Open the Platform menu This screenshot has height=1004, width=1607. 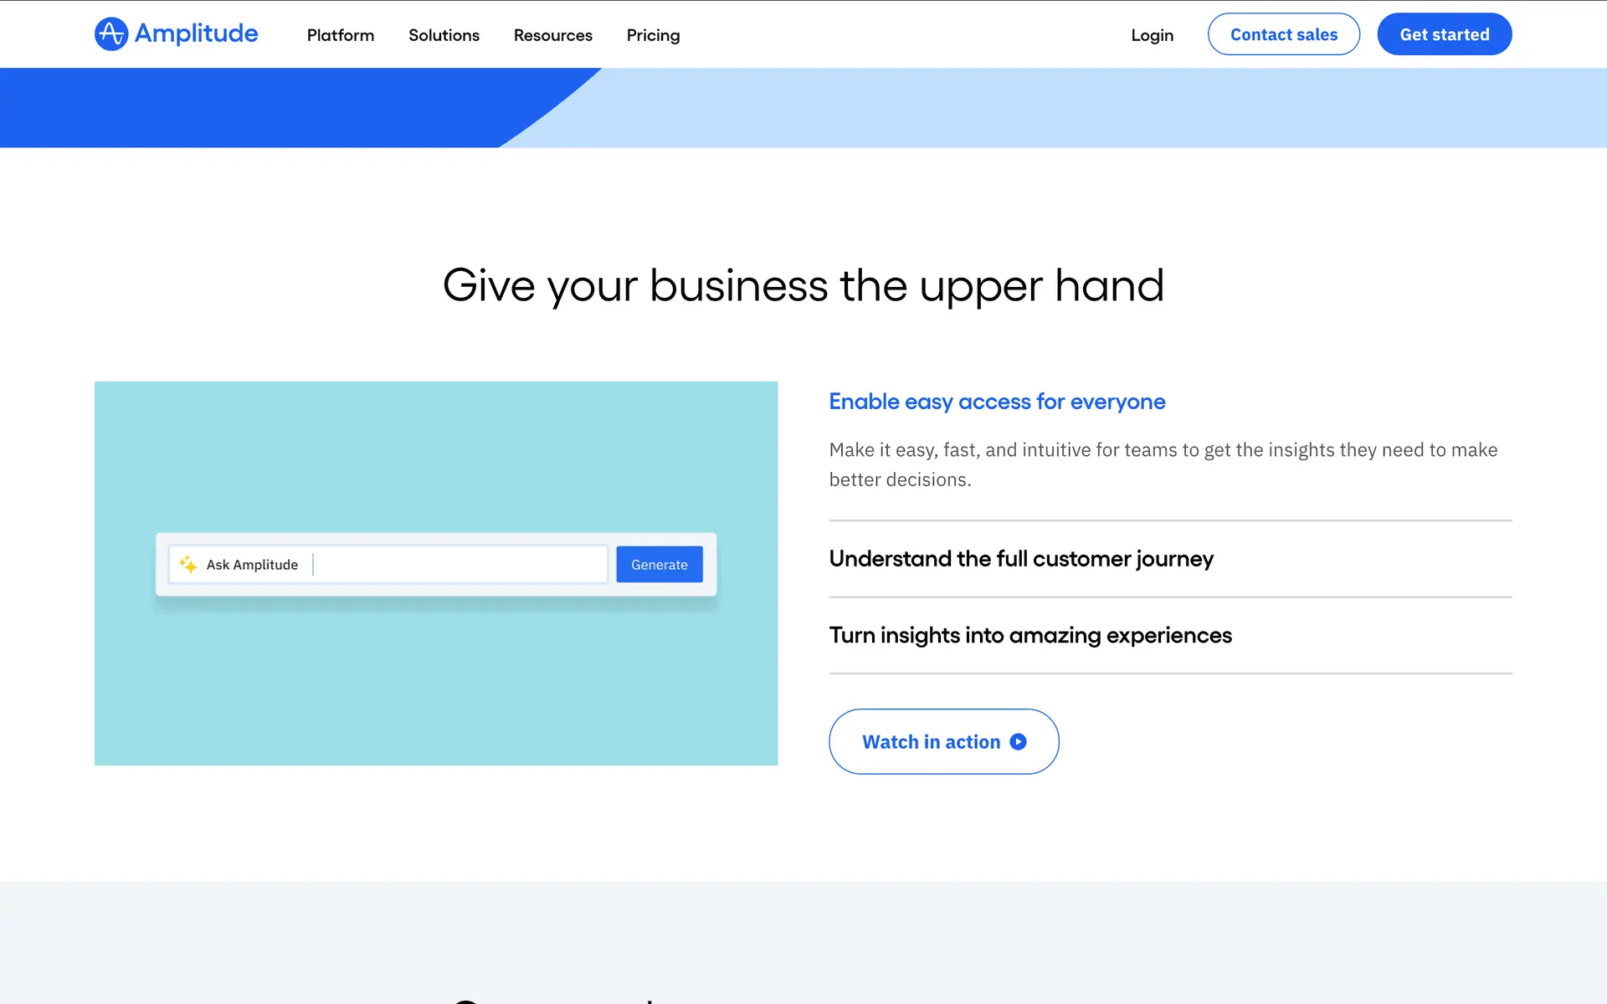coord(340,35)
